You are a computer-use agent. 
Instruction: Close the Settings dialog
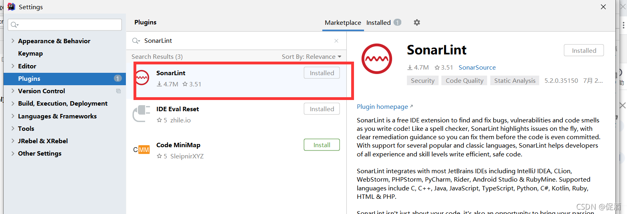point(603,7)
